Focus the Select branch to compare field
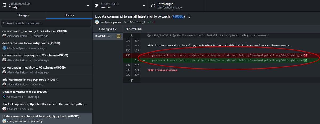The width and height of the screenshot is (320, 124). pos(46,23)
